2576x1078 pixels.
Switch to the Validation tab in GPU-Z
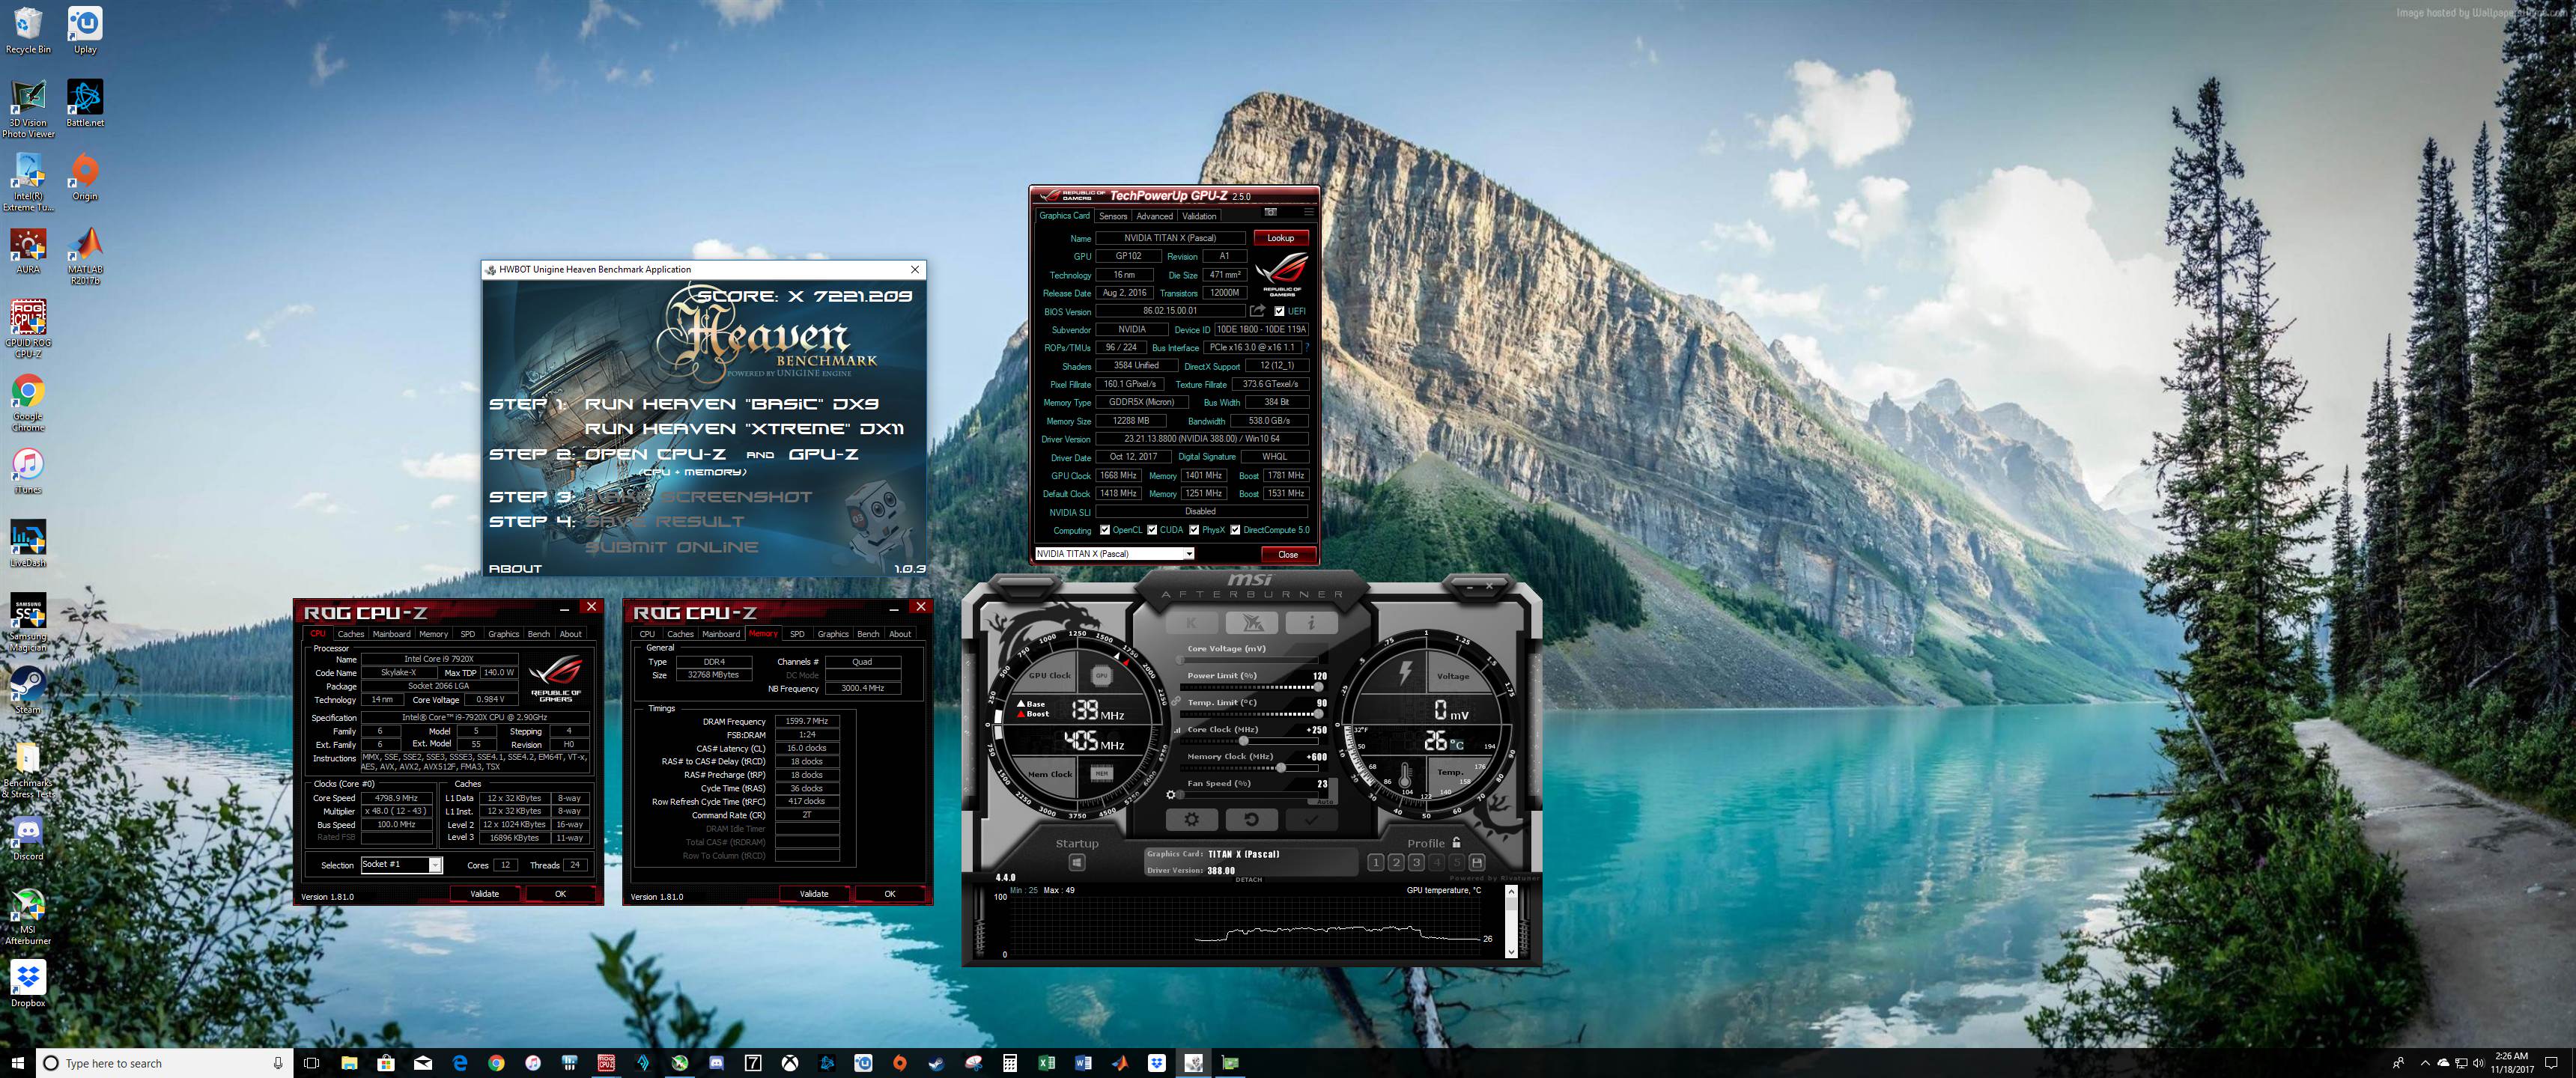pyautogui.click(x=1199, y=216)
